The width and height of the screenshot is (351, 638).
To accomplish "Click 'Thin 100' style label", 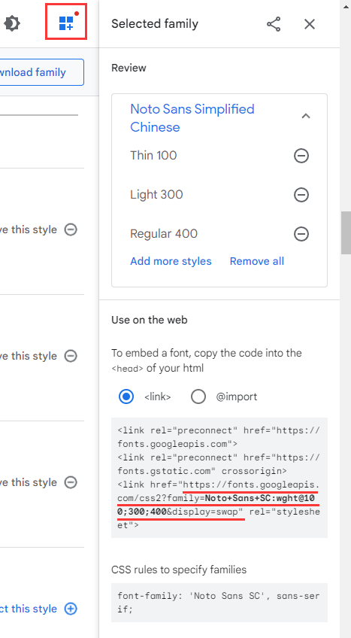I will click(153, 156).
